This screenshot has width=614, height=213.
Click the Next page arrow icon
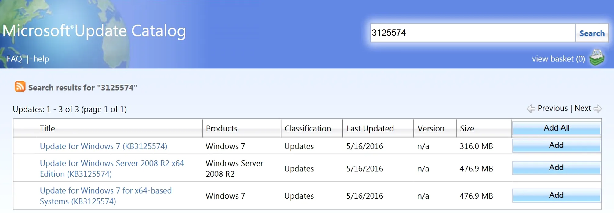(x=598, y=109)
